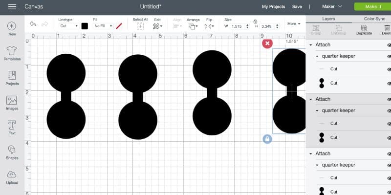Adjust width with stepper arrows
Image resolution: width=391 pixels, height=195 pixels.
click(x=247, y=26)
